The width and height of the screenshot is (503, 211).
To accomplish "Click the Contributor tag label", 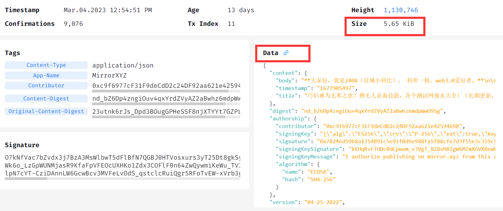I will pyautogui.click(x=46, y=85).
